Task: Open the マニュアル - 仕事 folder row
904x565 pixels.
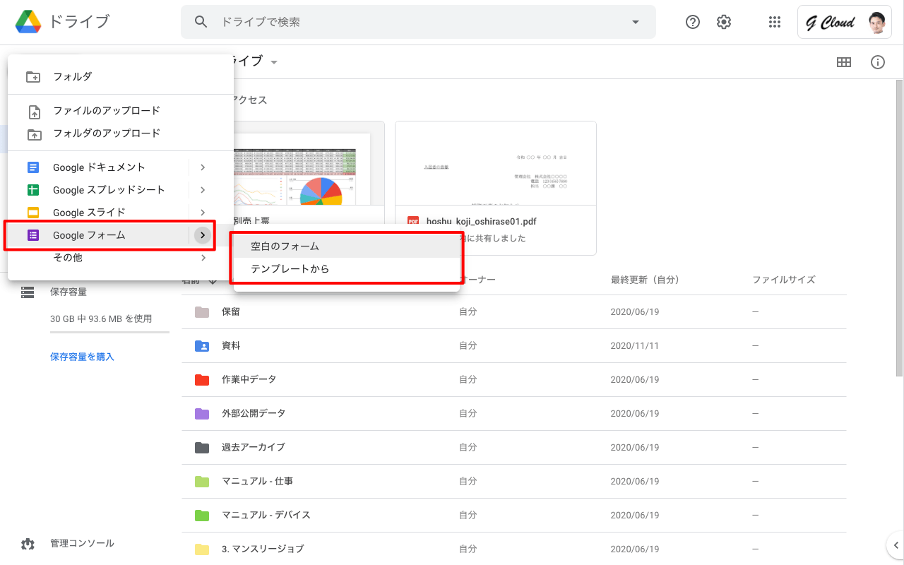Action: (514, 481)
